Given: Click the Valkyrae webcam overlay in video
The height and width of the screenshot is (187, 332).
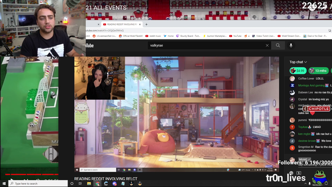Looking at the screenshot, I should pos(100,78).
